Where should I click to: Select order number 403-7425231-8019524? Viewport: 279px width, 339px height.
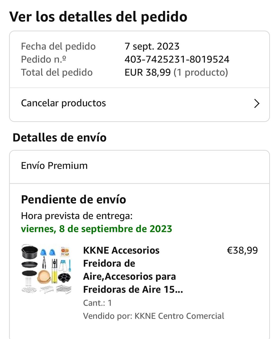(177, 59)
